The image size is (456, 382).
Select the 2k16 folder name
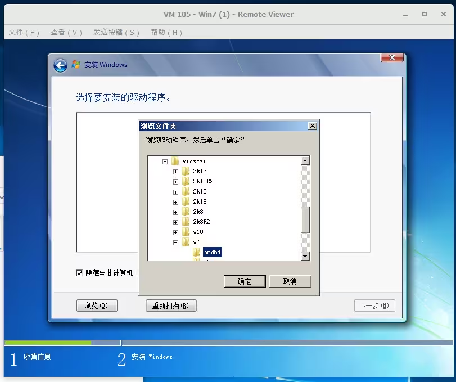click(200, 191)
